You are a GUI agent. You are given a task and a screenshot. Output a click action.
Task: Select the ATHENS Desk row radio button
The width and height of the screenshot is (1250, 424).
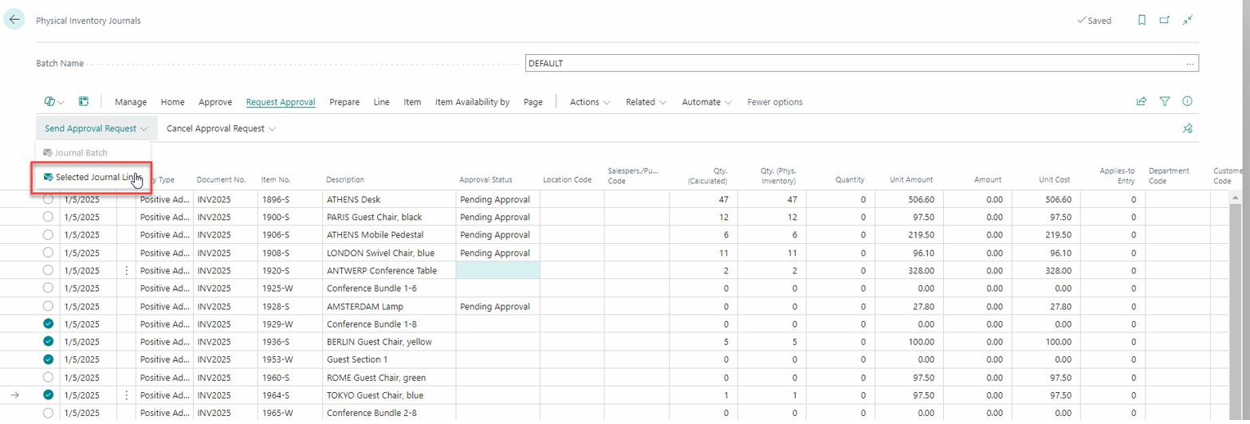pyautogui.click(x=48, y=199)
